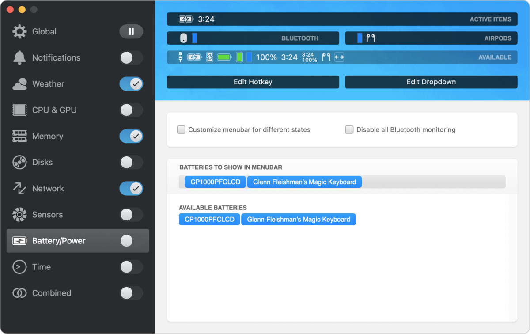
Task: Enable the Disks toggle
Action: point(131,162)
